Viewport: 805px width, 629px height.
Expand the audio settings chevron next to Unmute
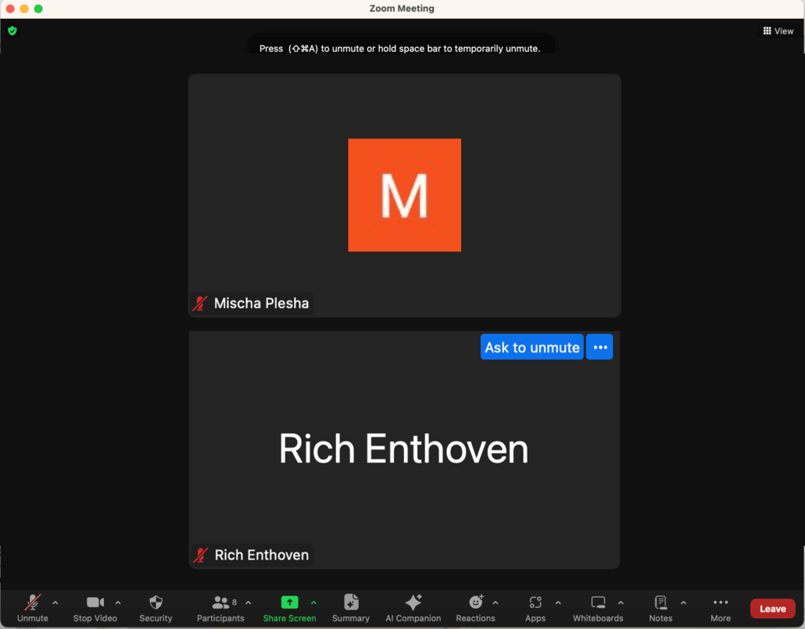click(x=55, y=602)
